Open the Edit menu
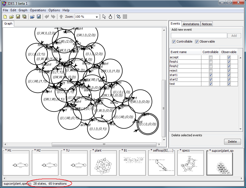This screenshot has height=188, width=246. pyautogui.click(x=13, y=10)
